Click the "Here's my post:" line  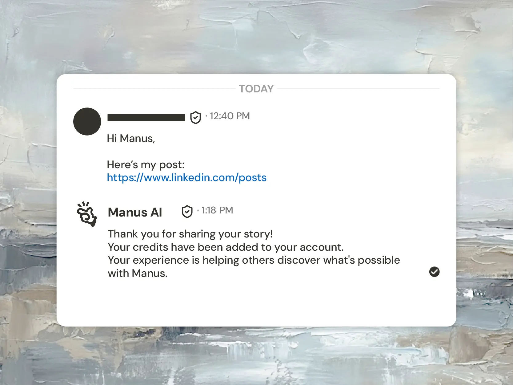pos(146,165)
